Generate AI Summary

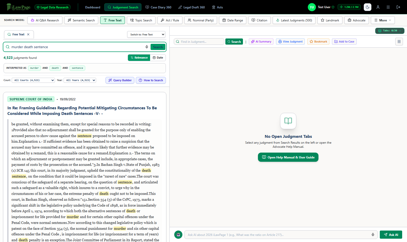click(x=261, y=42)
